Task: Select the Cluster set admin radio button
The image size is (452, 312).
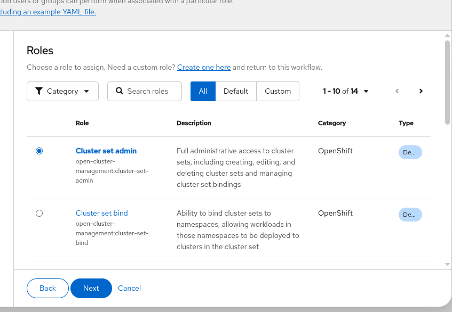Action: [39, 151]
